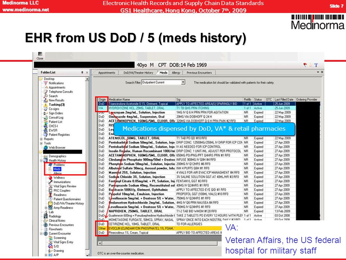
Task: Click the Tasking (3) warning icon
Action: pyautogui.click(x=46, y=105)
